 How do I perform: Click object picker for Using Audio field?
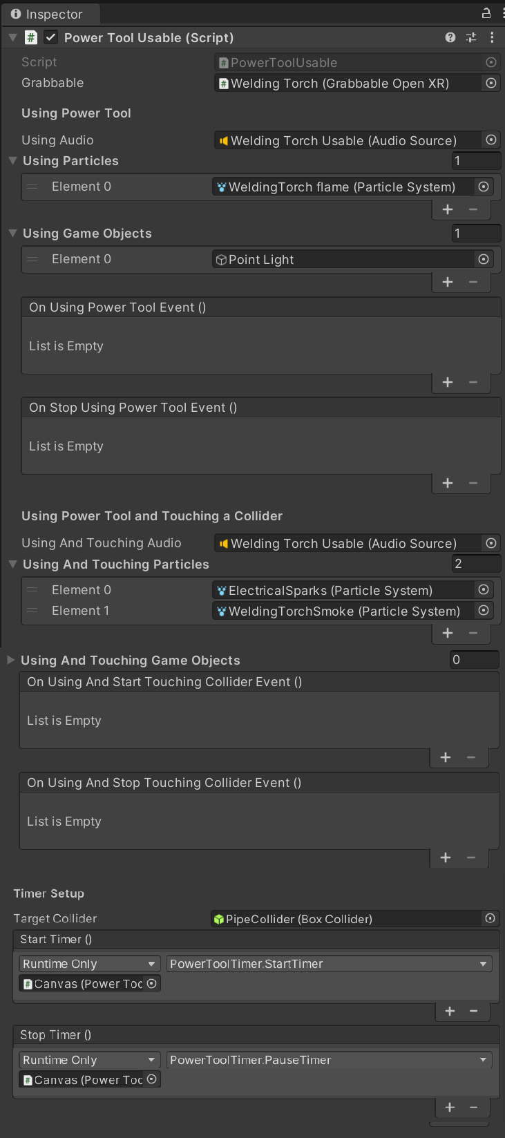(491, 140)
